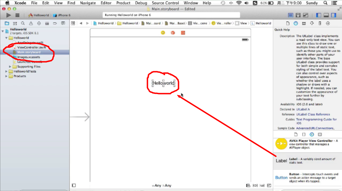Viewport: 342px width, 191px height.
Task: Open the Pin constraints menu
Action: [255, 185]
